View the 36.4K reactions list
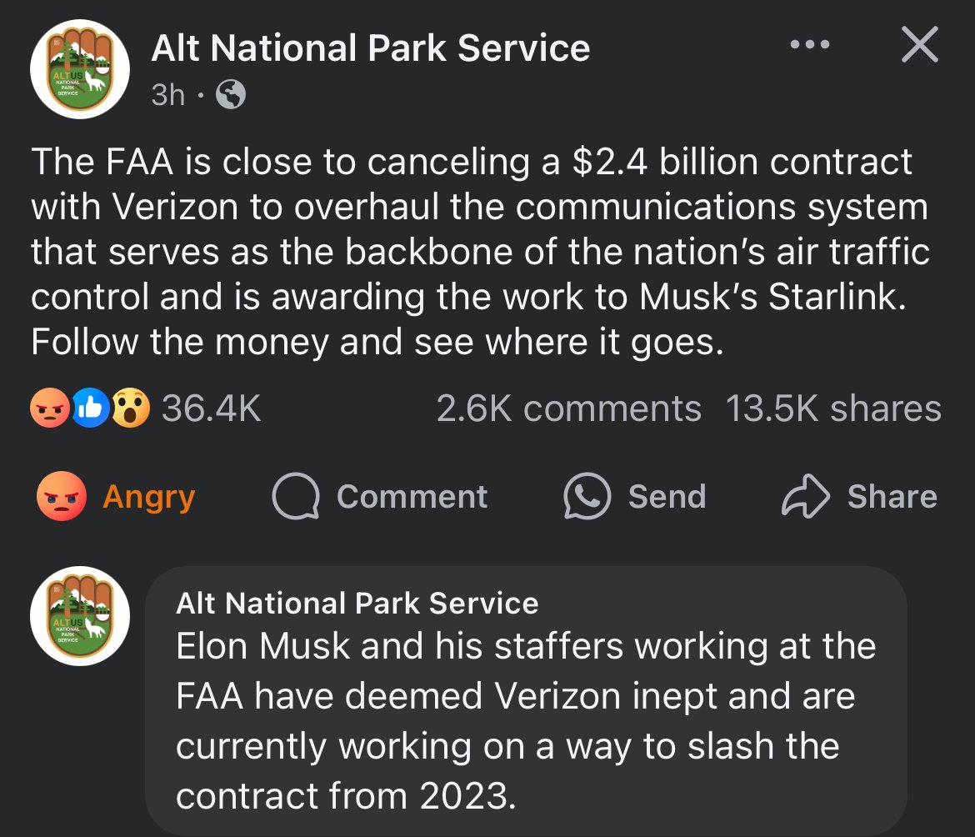 211,408
